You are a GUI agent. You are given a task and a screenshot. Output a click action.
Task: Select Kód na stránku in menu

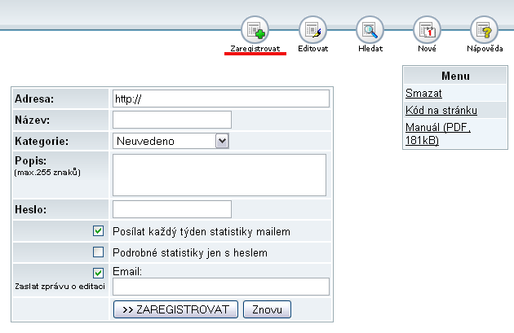[x=441, y=110]
